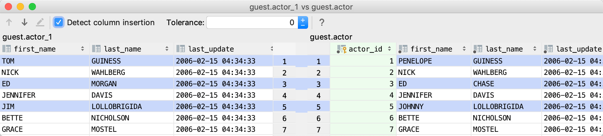Viewport: 603px width, 136px height.
Task: Click the pencil edit icon in toolbar
Action: (x=40, y=22)
